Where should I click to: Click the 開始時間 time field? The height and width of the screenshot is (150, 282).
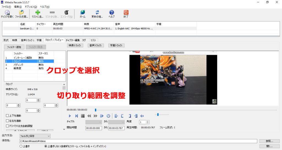[x=94, y=128]
